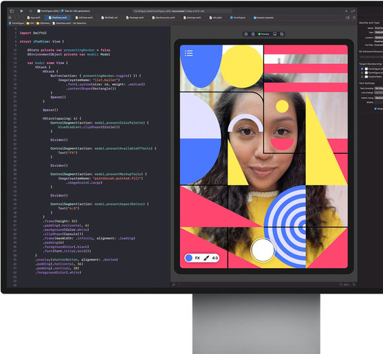Click the FX effects button in preview
The width and height of the screenshot is (383, 354).
[x=197, y=258]
